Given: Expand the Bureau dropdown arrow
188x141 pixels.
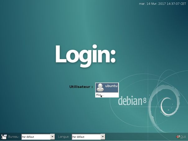Looking at the screenshot, I should tap(52, 137).
